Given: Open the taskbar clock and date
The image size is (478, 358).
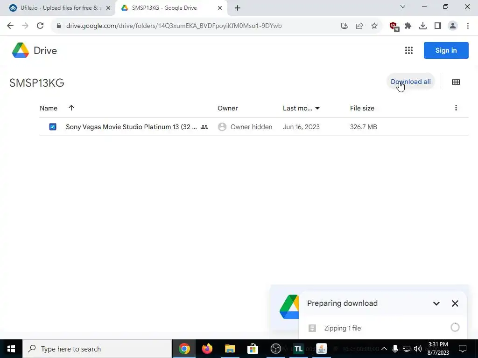Looking at the screenshot, I should tap(438, 349).
